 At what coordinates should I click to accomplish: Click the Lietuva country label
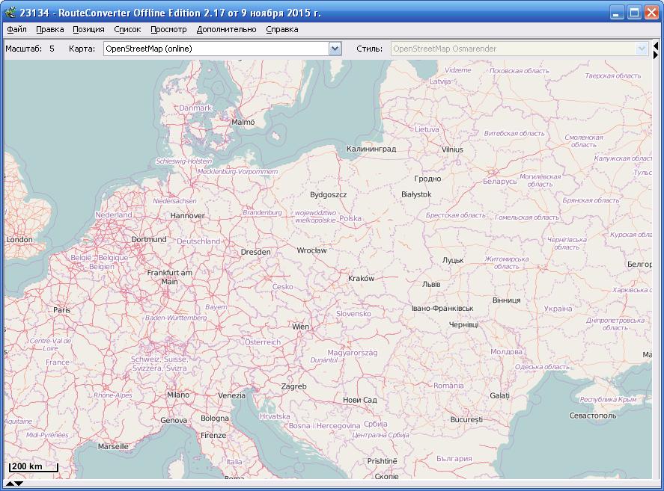[427, 130]
